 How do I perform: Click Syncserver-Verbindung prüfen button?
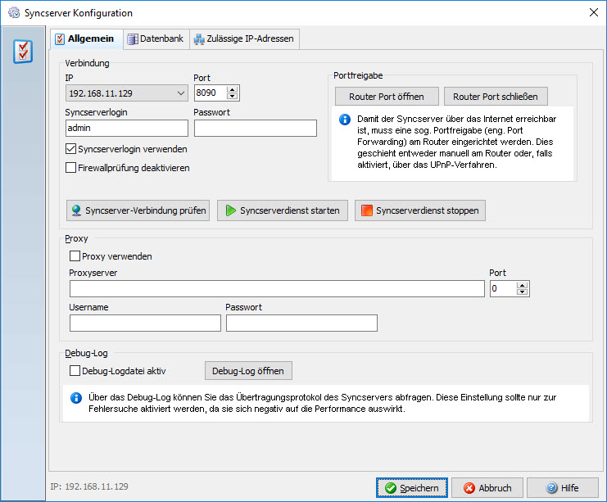(x=138, y=210)
